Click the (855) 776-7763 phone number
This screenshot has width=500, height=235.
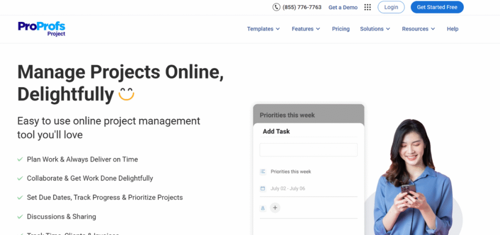[x=302, y=7]
